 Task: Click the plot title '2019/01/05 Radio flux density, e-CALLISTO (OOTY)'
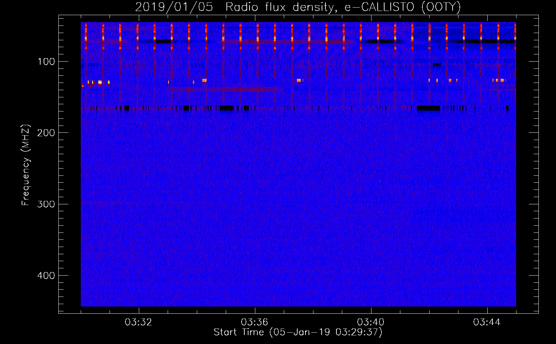point(298,7)
